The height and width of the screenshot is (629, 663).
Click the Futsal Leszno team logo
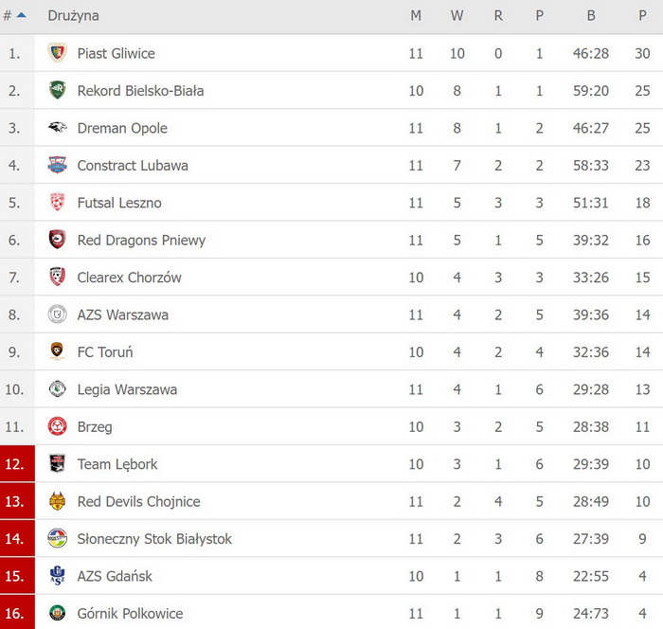tap(57, 203)
